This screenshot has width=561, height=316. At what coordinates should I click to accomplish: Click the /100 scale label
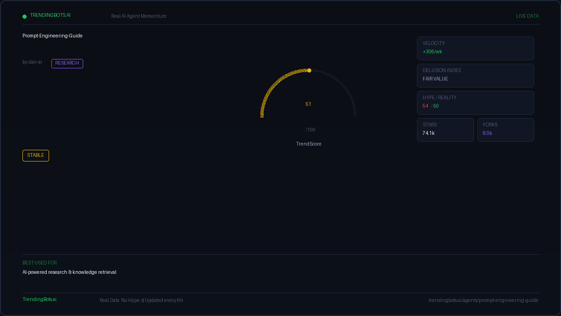point(310,130)
